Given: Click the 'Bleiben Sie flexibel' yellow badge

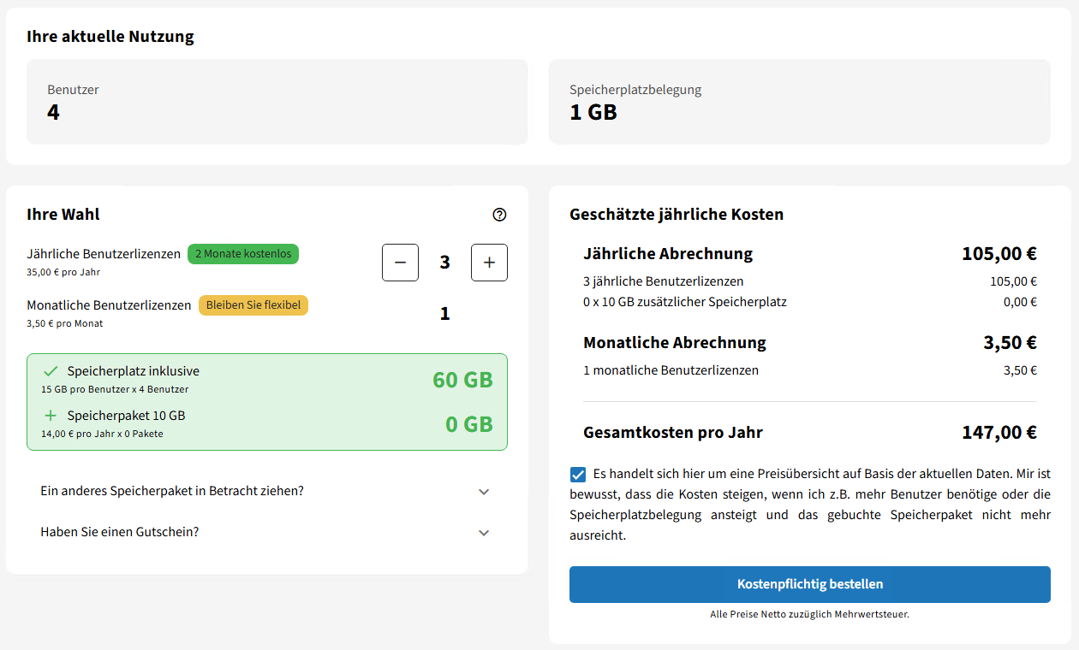Looking at the screenshot, I should pyautogui.click(x=253, y=304).
